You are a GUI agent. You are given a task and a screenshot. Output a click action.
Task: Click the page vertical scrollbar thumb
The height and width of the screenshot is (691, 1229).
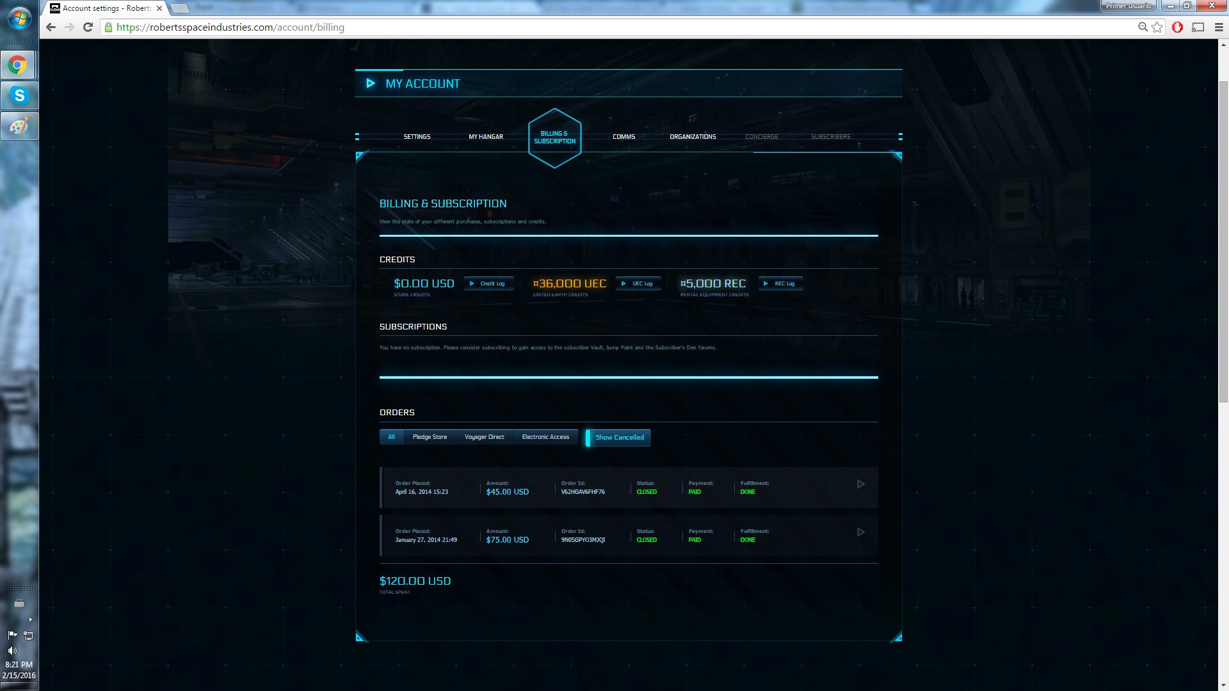(1223, 242)
